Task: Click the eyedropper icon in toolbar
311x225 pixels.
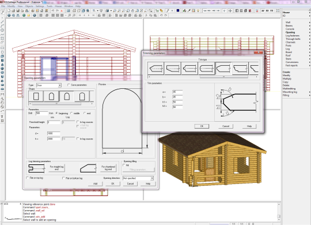Action: (x=189, y=10)
